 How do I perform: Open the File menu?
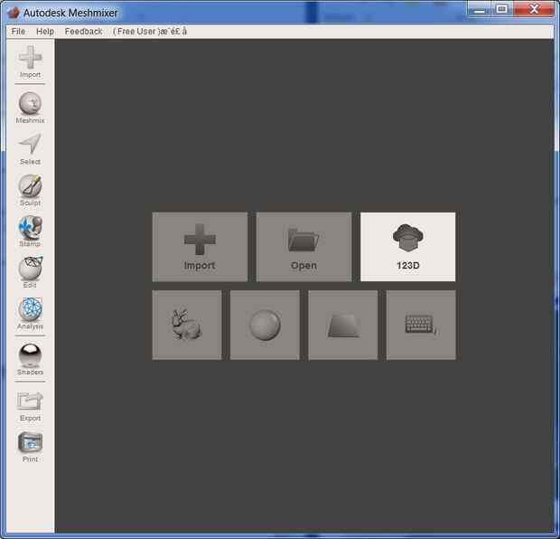tap(18, 32)
